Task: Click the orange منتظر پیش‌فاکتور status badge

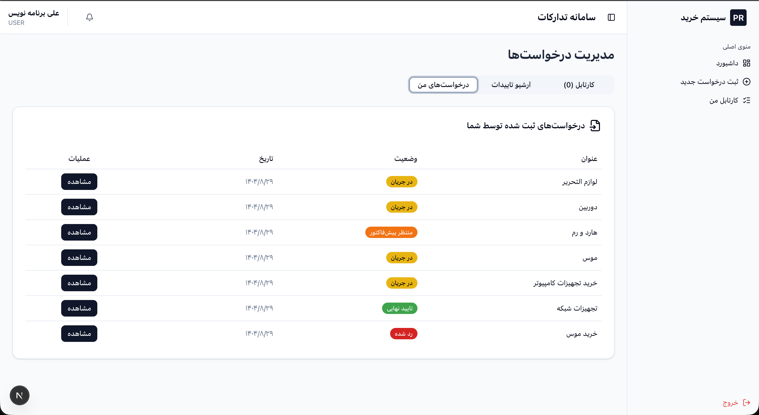Action: (391, 232)
